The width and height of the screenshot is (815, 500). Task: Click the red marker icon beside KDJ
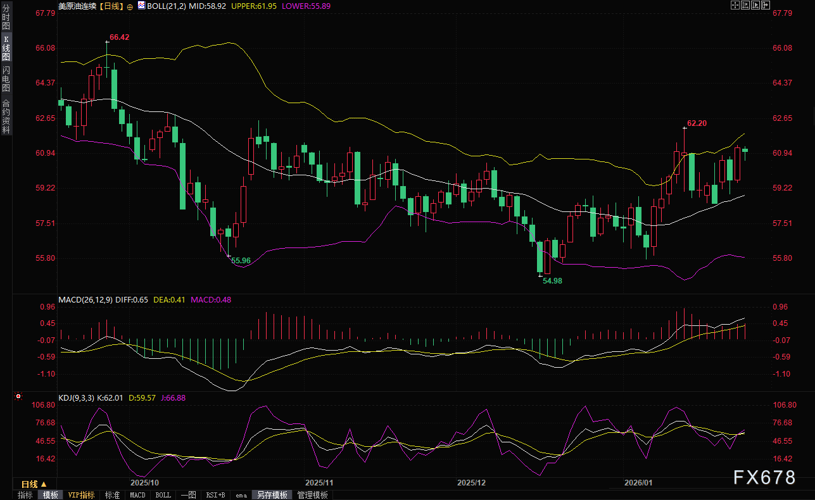(18, 397)
